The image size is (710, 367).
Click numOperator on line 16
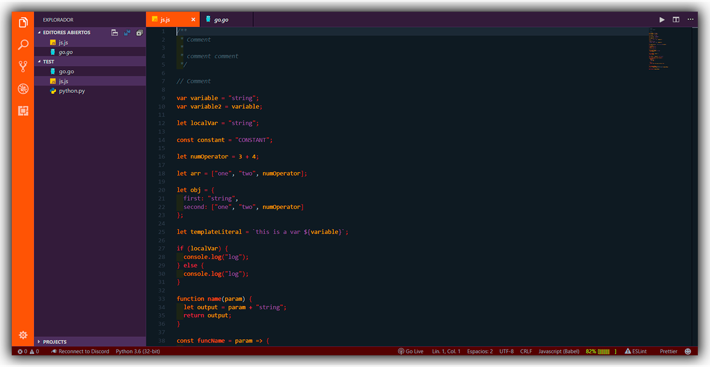tap(209, 156)
